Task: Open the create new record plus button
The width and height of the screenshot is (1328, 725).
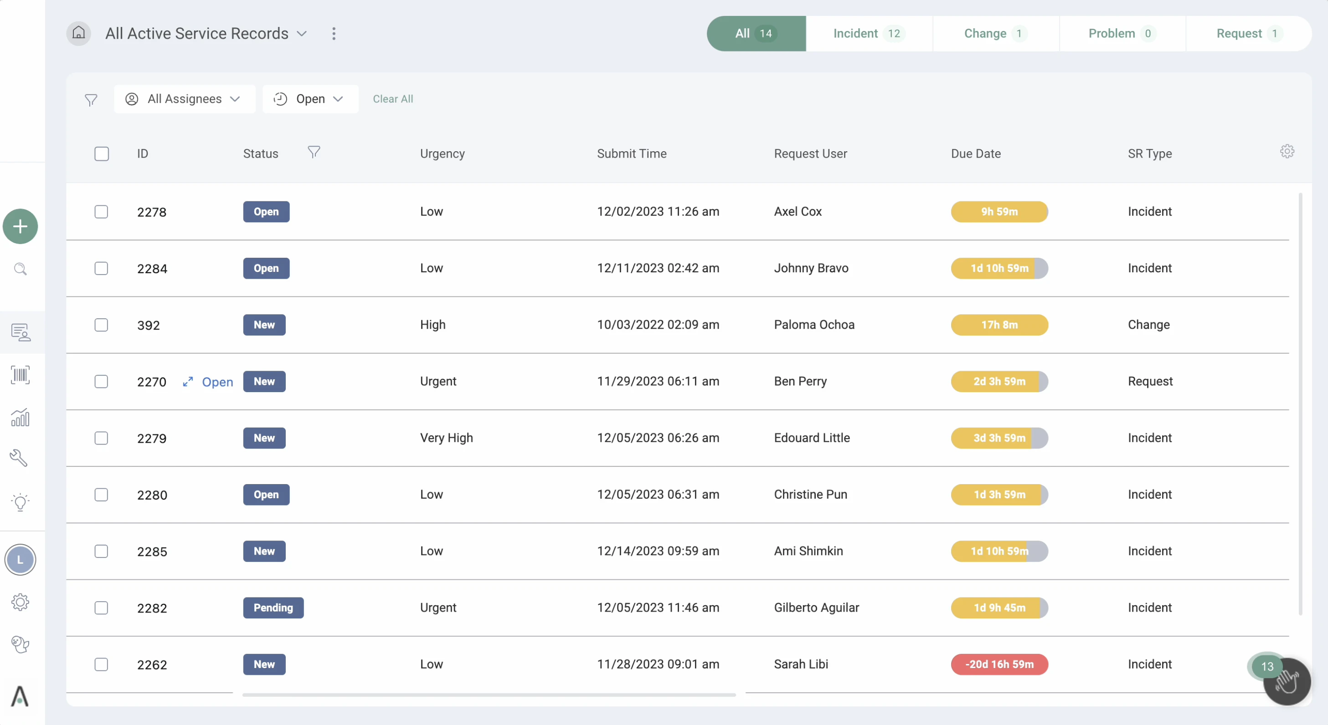Action: (20, 226)
